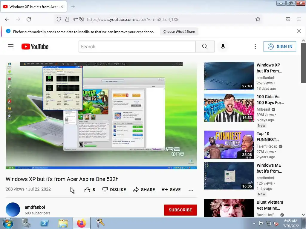Click the YouTube search field

pos(137,47)
